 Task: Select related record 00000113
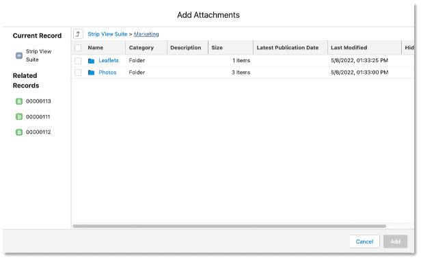click(x=38, y=101)
